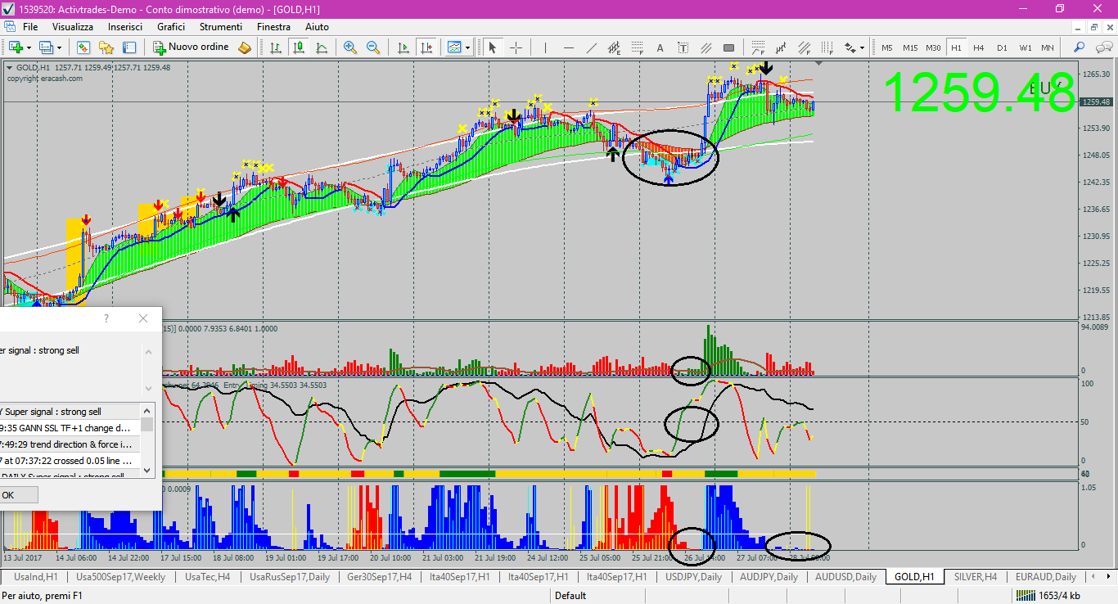1118x604 pixels.
Task: Open the Inserisci menu
Action: click(x=125, y=27)
